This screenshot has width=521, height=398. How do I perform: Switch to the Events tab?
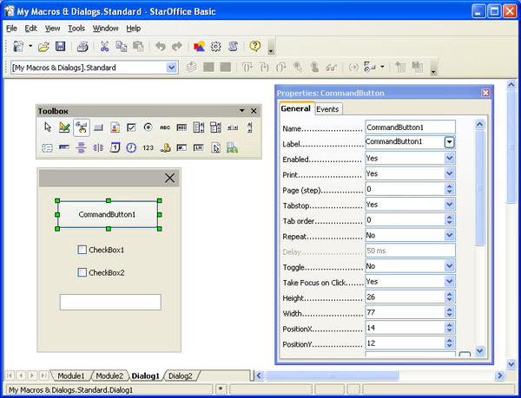(x=327, y=108)
